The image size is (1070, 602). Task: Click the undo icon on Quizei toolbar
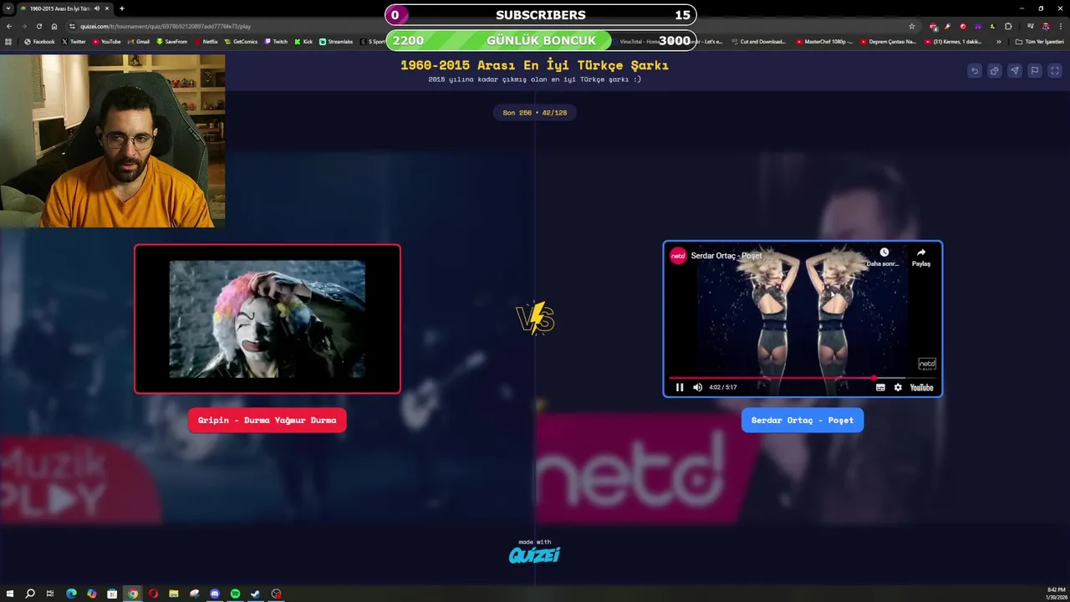point(974,71)
